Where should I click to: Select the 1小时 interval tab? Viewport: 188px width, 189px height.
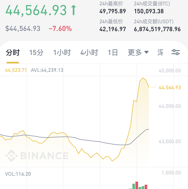(62, 52)
